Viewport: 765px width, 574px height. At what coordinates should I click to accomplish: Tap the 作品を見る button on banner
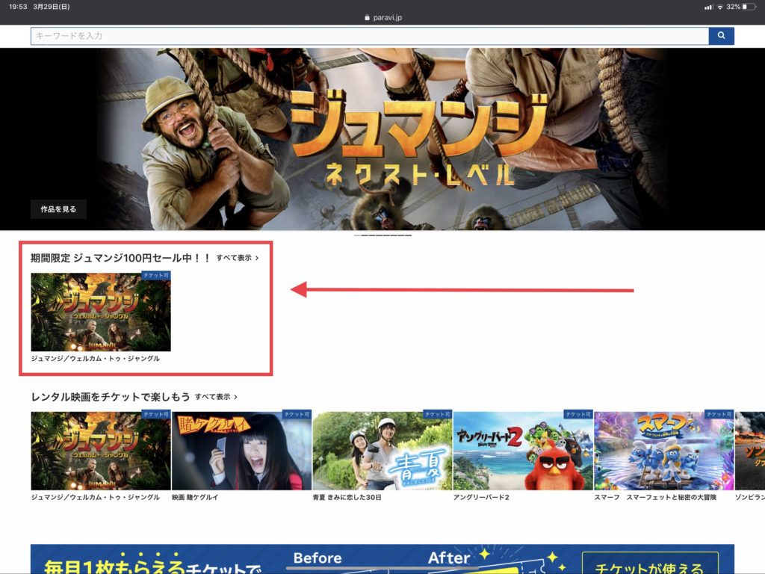tap(58, 209)
